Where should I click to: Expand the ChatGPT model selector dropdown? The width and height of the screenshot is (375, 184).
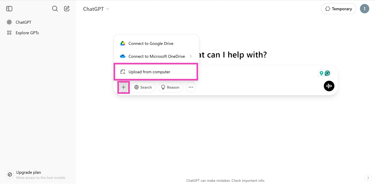coord(96,9)
